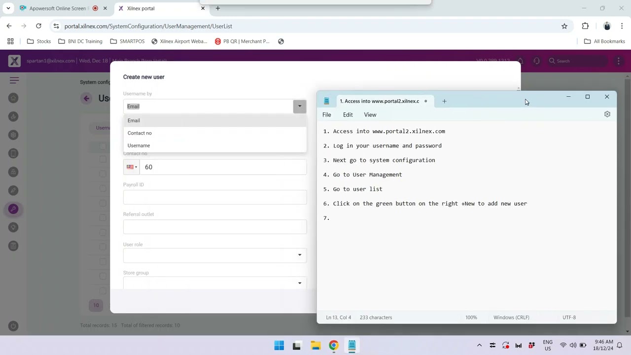The image size is (631, 355).
Task: Open the SMARTPOS bookmark folder
Action: coord(128,41)
